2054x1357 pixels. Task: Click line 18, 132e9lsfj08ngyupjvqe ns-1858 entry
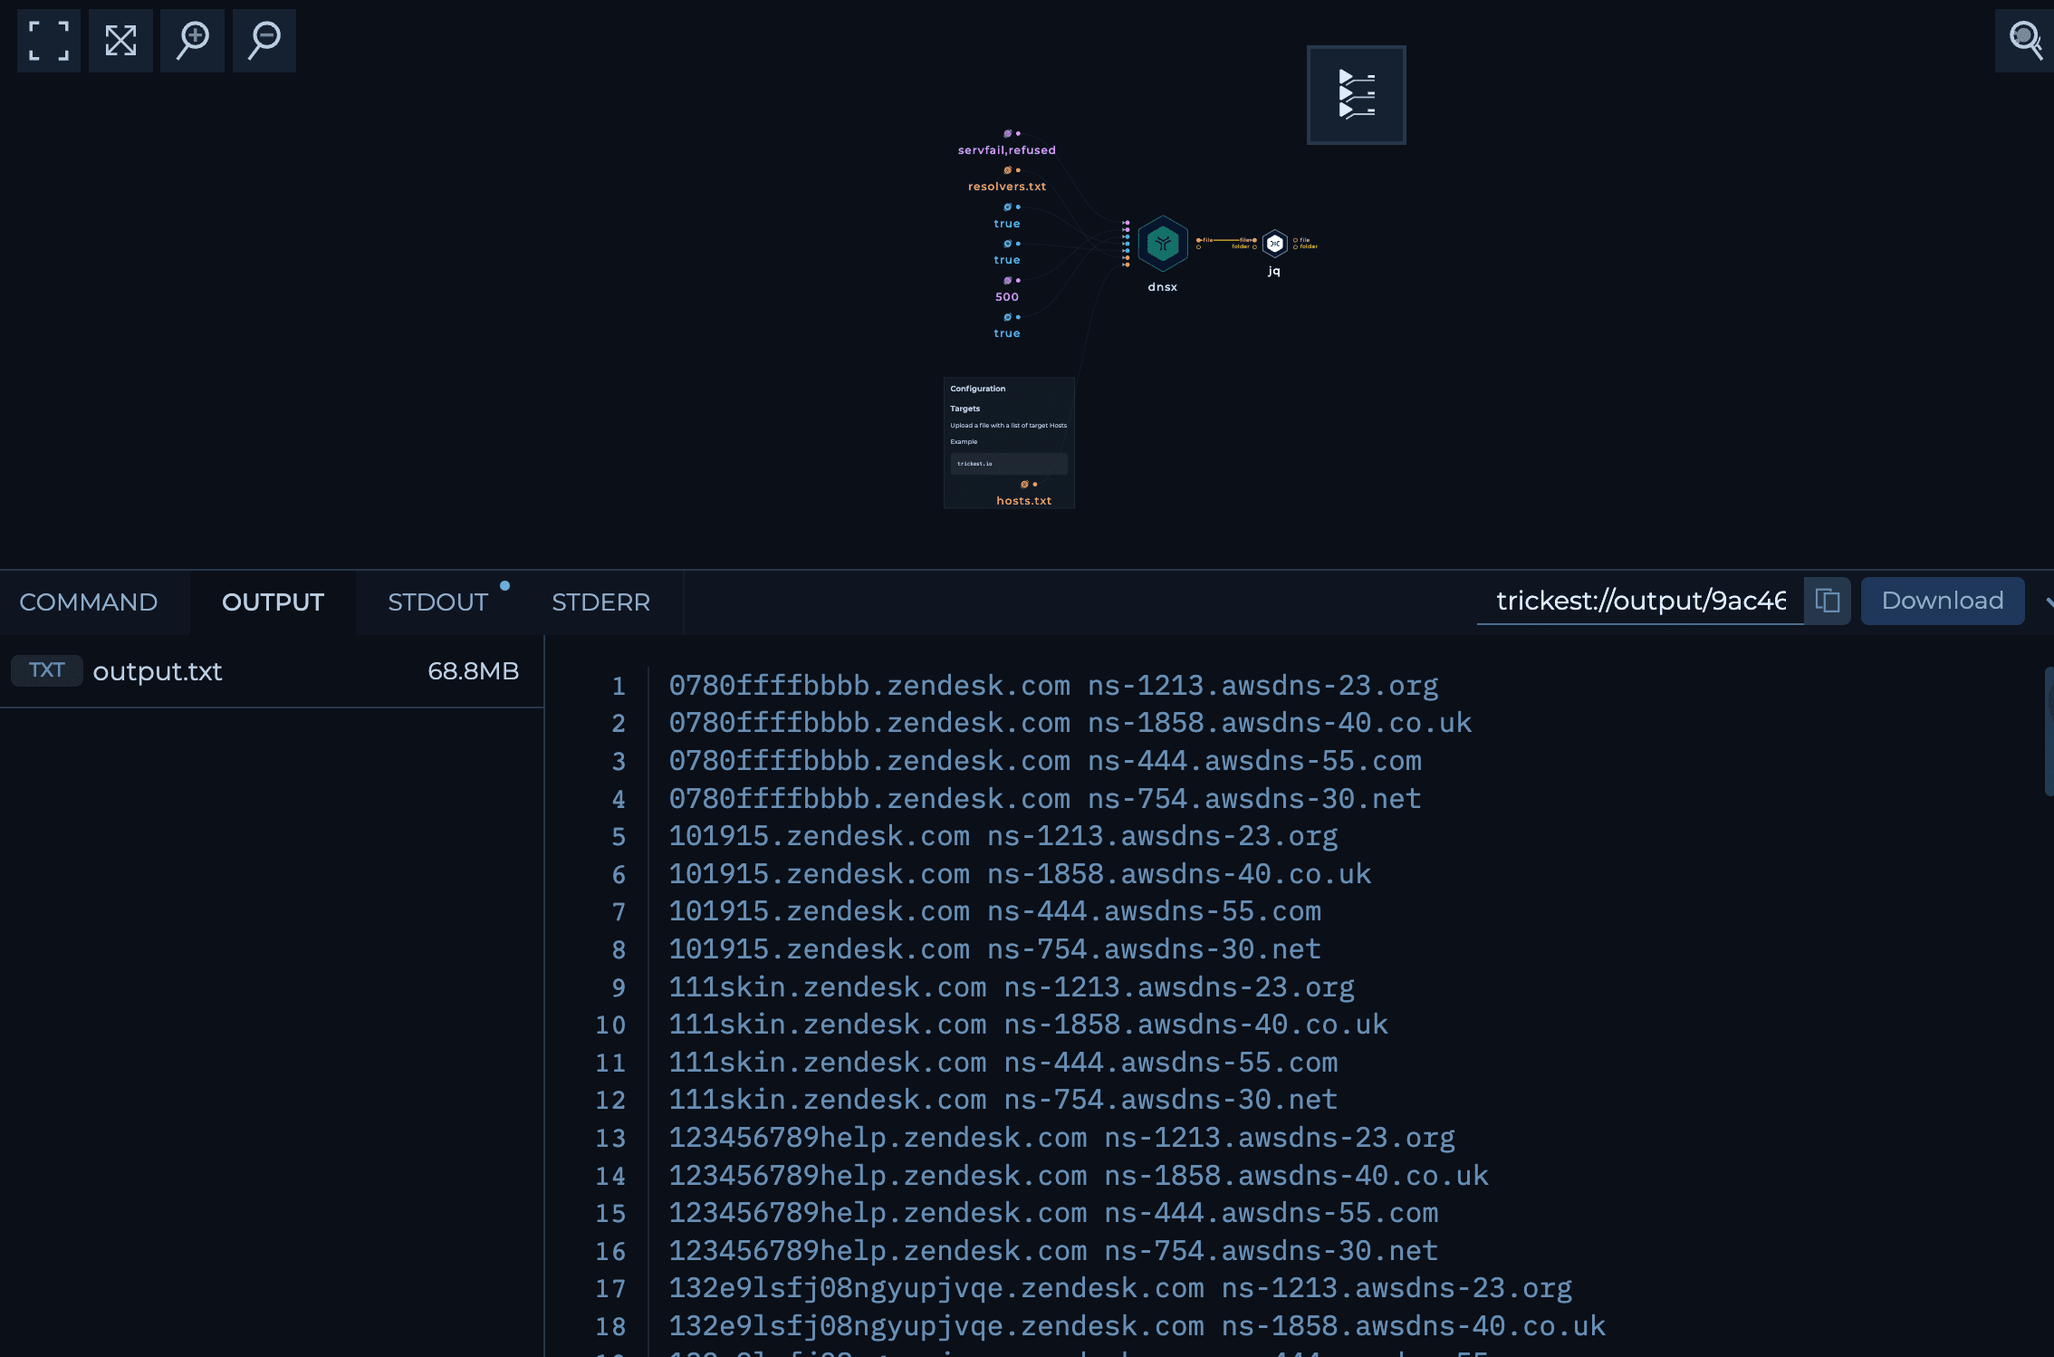tap(1137, 1326)
